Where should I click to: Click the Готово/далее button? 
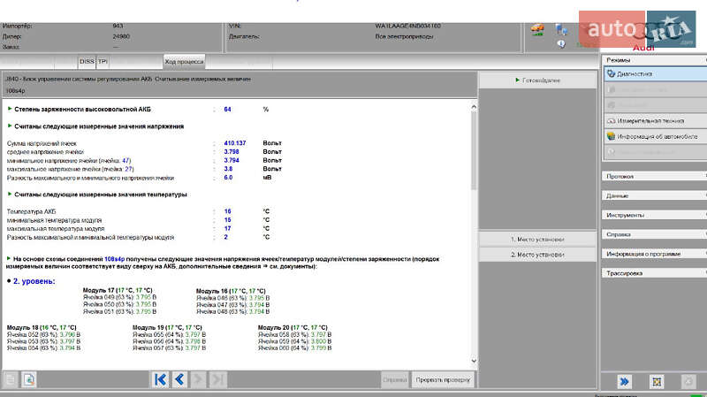537,80
